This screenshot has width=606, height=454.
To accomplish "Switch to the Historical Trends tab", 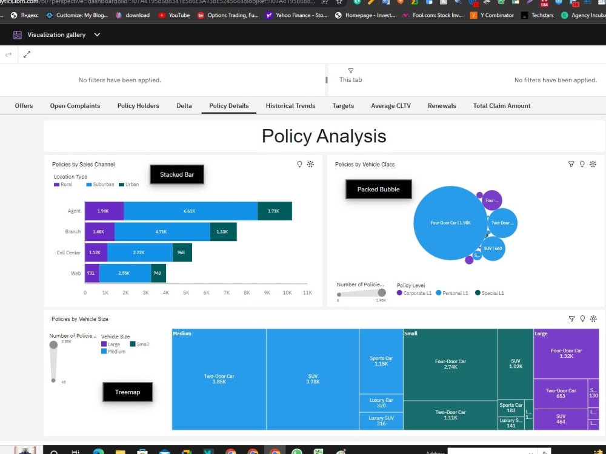I will click(x=290, y=105).
